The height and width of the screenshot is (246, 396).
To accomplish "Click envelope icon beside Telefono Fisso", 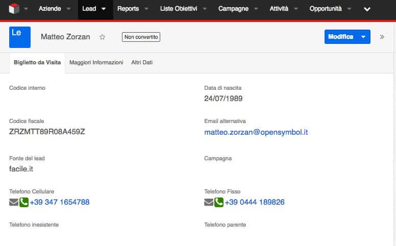I will [x=209, y=202].
